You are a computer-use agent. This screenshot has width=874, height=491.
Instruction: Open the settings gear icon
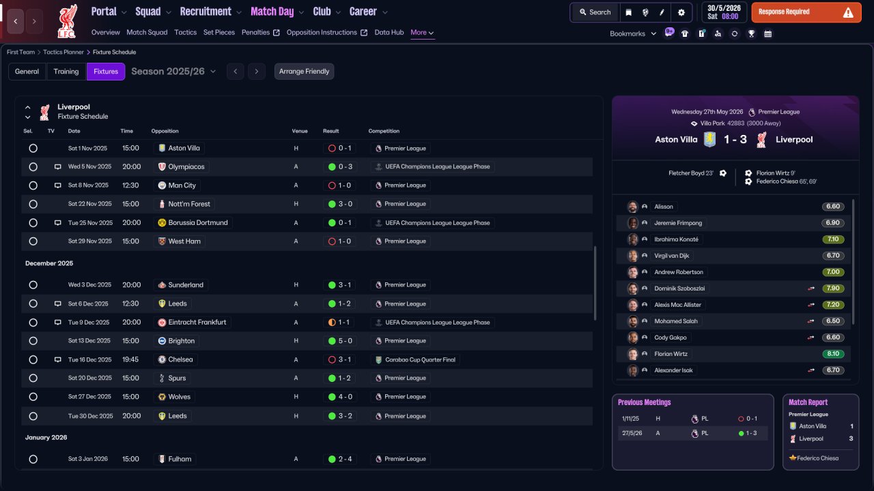point(681,12)
